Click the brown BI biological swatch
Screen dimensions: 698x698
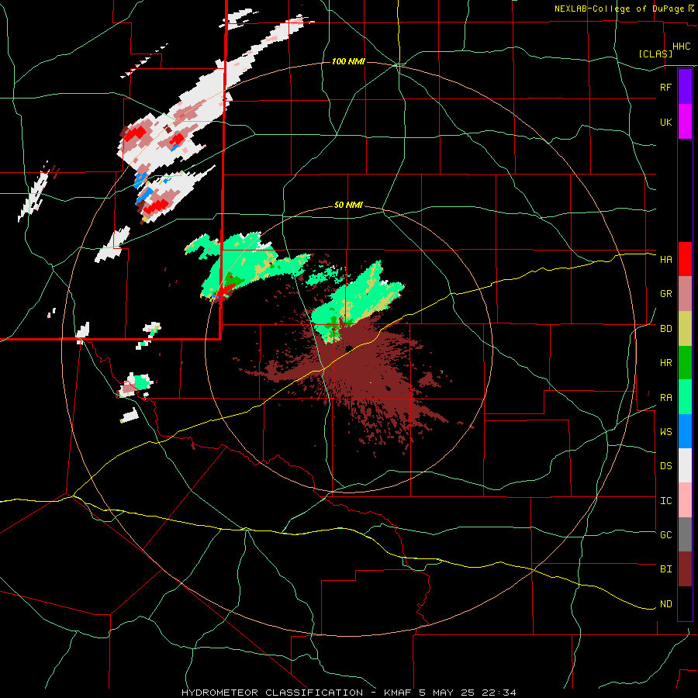pyautogui.click(x=685, y=569)
